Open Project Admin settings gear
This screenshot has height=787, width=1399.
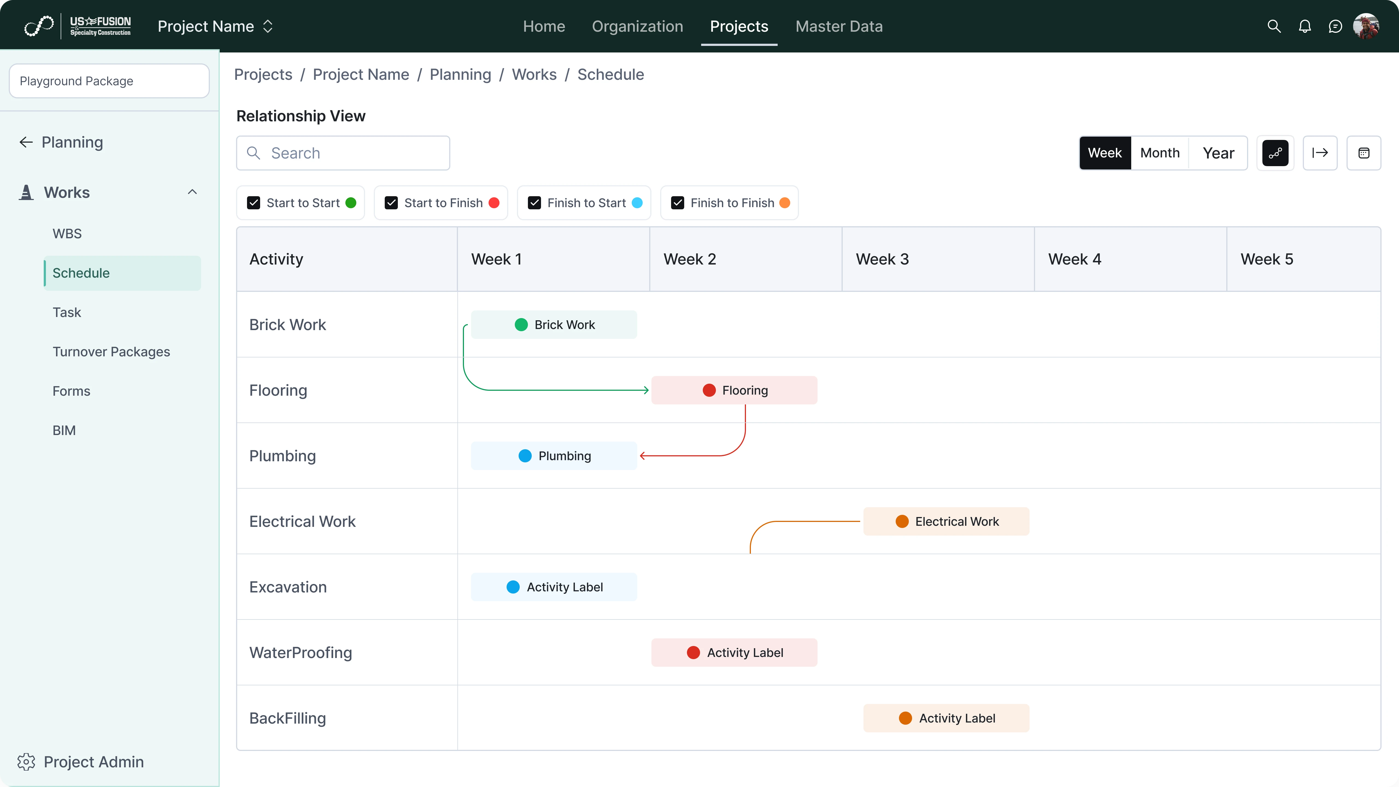[26, 762]
